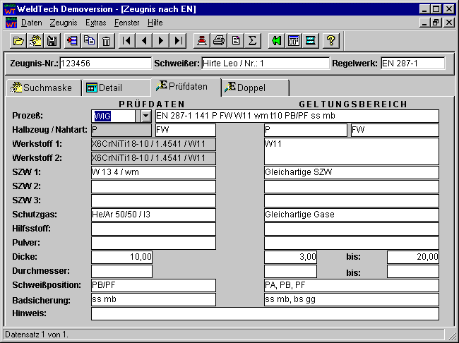Switch to the Doppel tab
Screen dimensions: 459x343
pyautogui.click(x=251, y=88)
